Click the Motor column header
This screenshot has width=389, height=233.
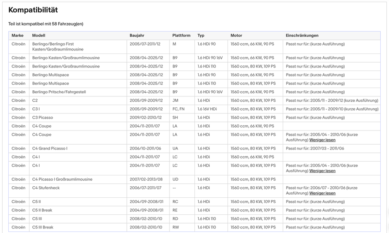tap(236, 35)
